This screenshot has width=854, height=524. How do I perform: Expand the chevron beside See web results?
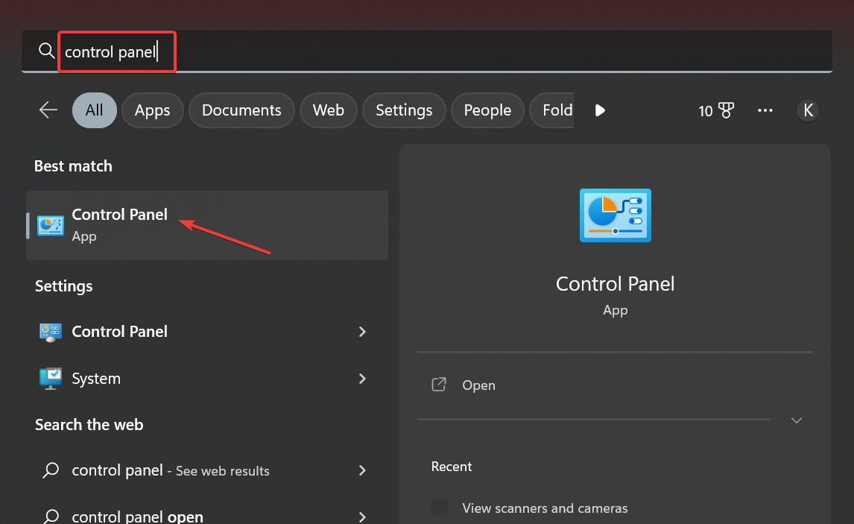(362, 470)
